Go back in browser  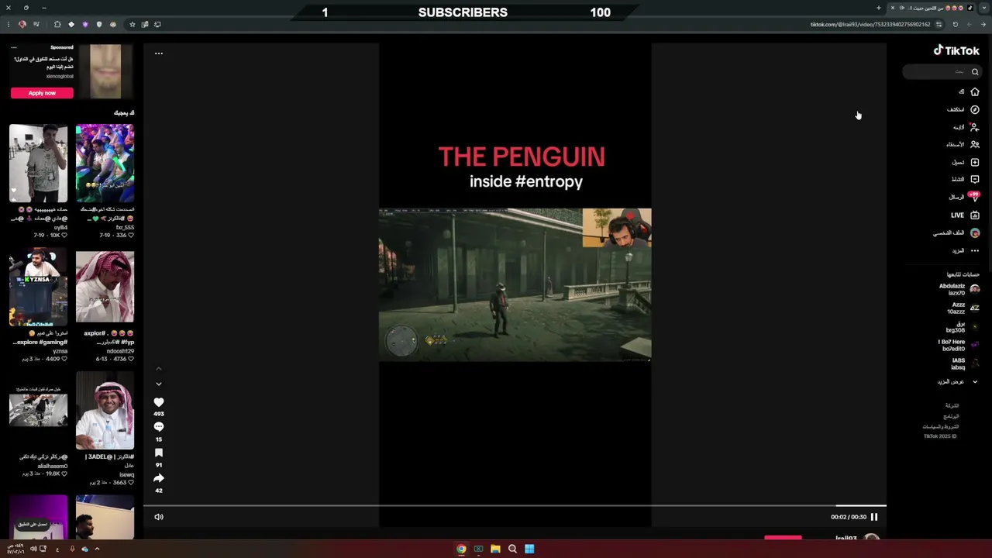click(983, 25)
